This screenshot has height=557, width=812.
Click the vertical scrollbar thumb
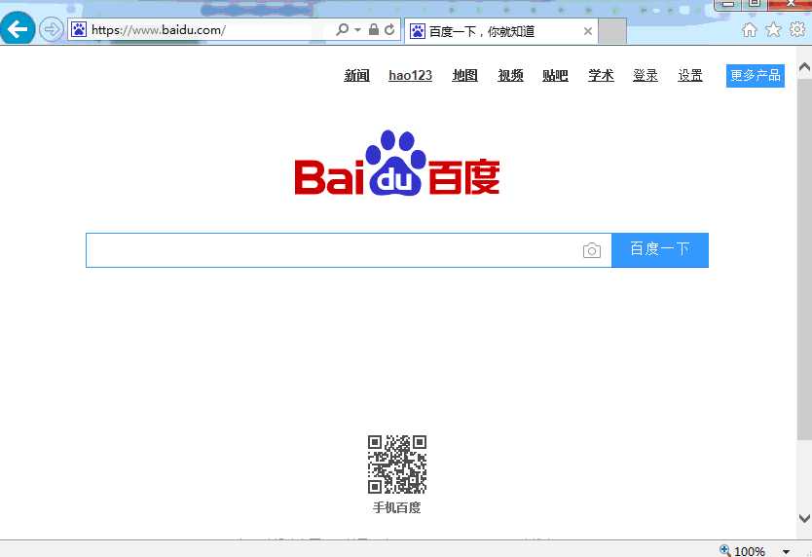pos(804,259)
